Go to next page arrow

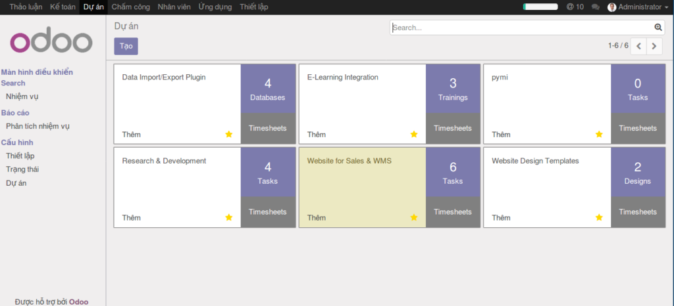pyautogui.click(x=654, y=46)
